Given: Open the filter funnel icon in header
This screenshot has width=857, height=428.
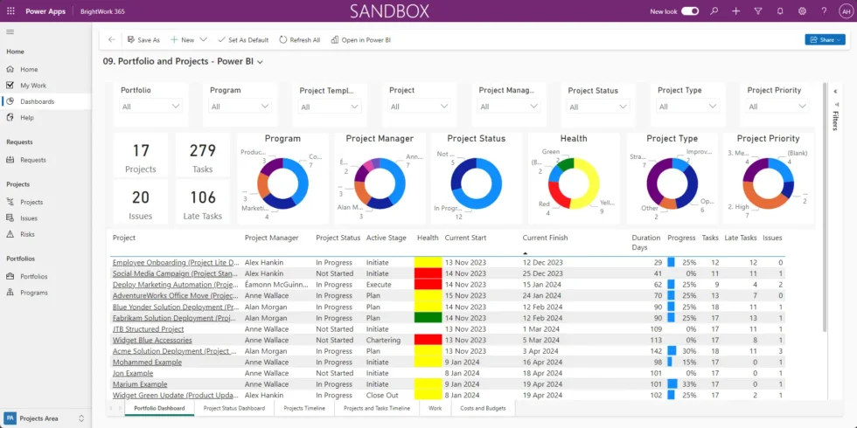Looking at the screenshot, I should [x=757, y=10].
